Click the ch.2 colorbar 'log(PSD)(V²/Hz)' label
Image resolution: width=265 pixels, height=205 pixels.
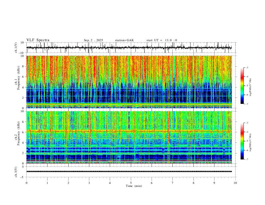pyautogui.click(x=251, y=143)
